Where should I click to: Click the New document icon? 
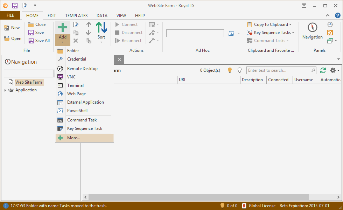tap(7, 28)
